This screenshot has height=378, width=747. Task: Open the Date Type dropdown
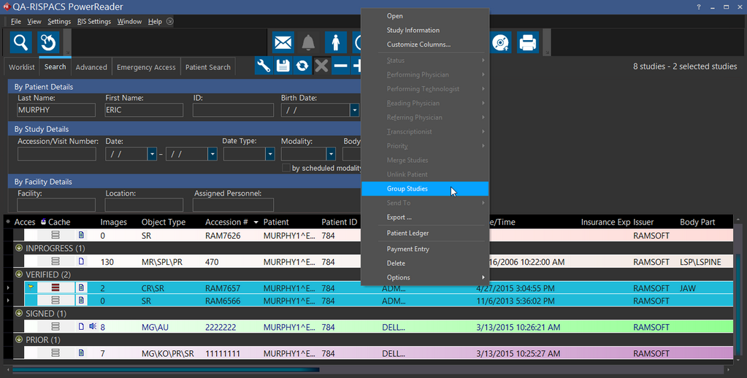point(269,154)
